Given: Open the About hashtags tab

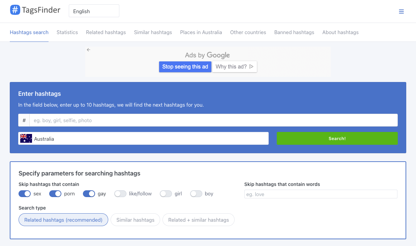Looking at the screenshot, I should pos(340,32).
